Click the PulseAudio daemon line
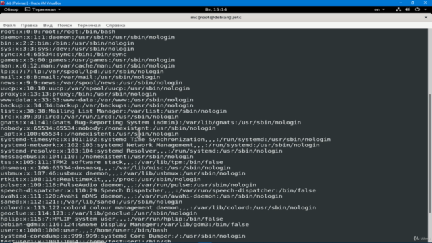Image resolution: width=432 pixels, height=243 pixels. click(x=128, y=185)
